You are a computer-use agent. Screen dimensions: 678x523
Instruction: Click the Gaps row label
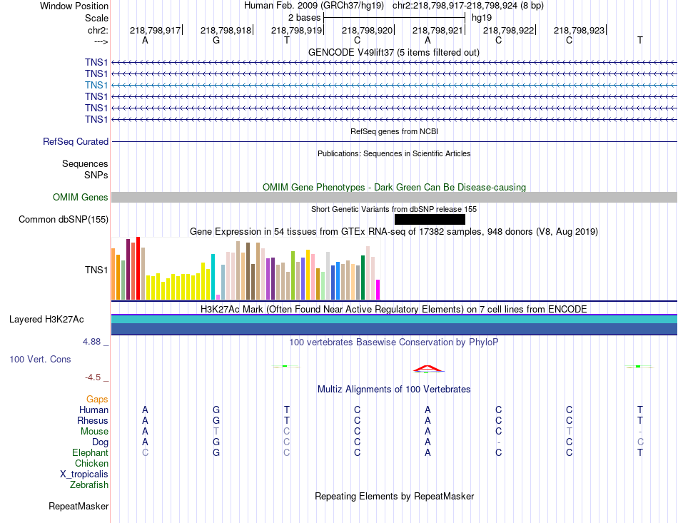[97, 400]
